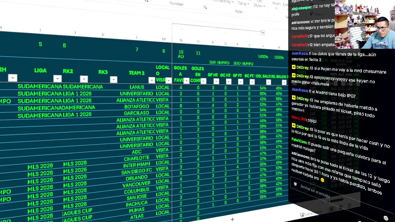This screenshot has height=222, width=395.
Task: Select the SAN JOSE team cell
Action: point(137,198)
